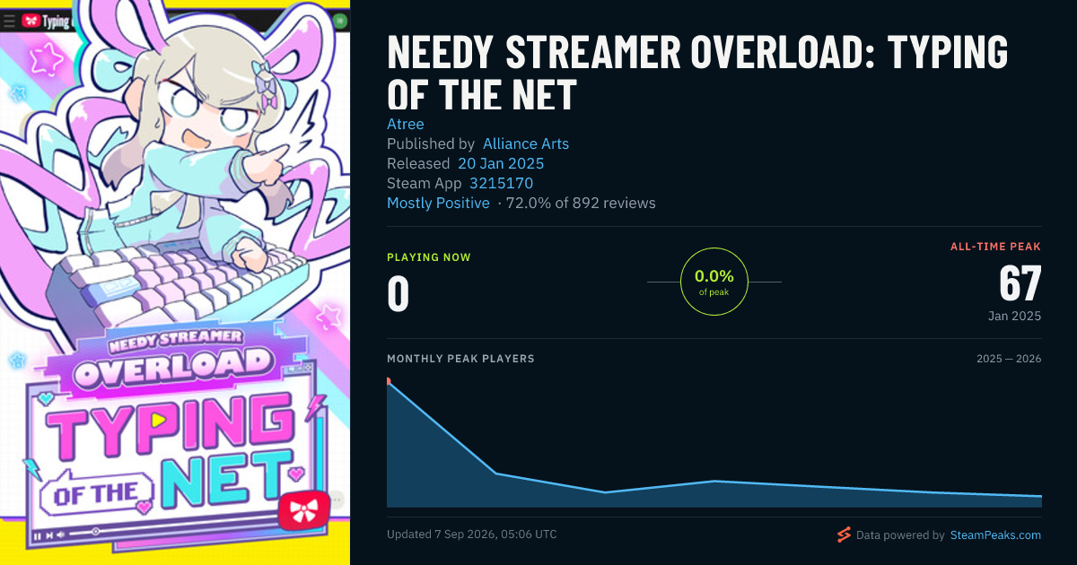Click the green avatar circle in the header
The height and width of the screenshot is (565, 1077).
click(x=340, y=20)
